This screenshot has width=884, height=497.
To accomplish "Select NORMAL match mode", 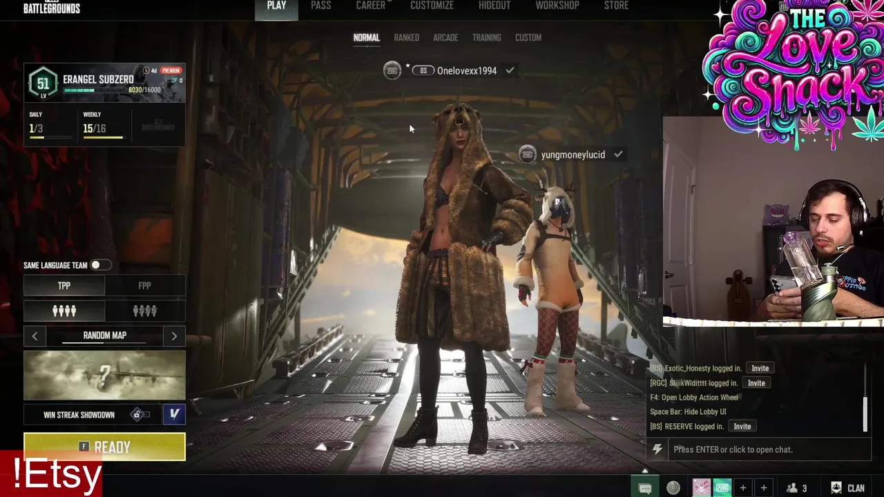I will pyautogui.click(x=367, y=38).
